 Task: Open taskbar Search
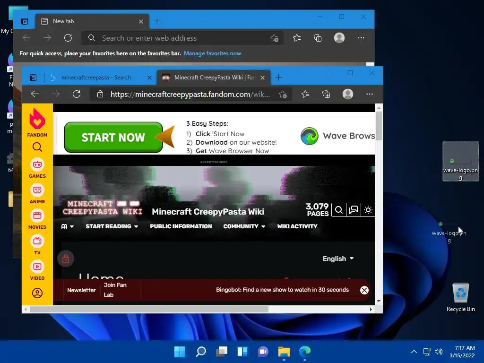200,352
